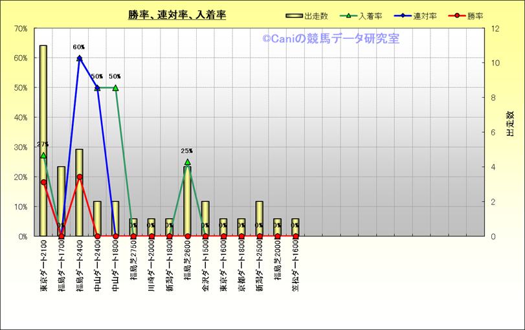
Task: Select the green triangle marker labeled 27%
Action: coord(43,155)
